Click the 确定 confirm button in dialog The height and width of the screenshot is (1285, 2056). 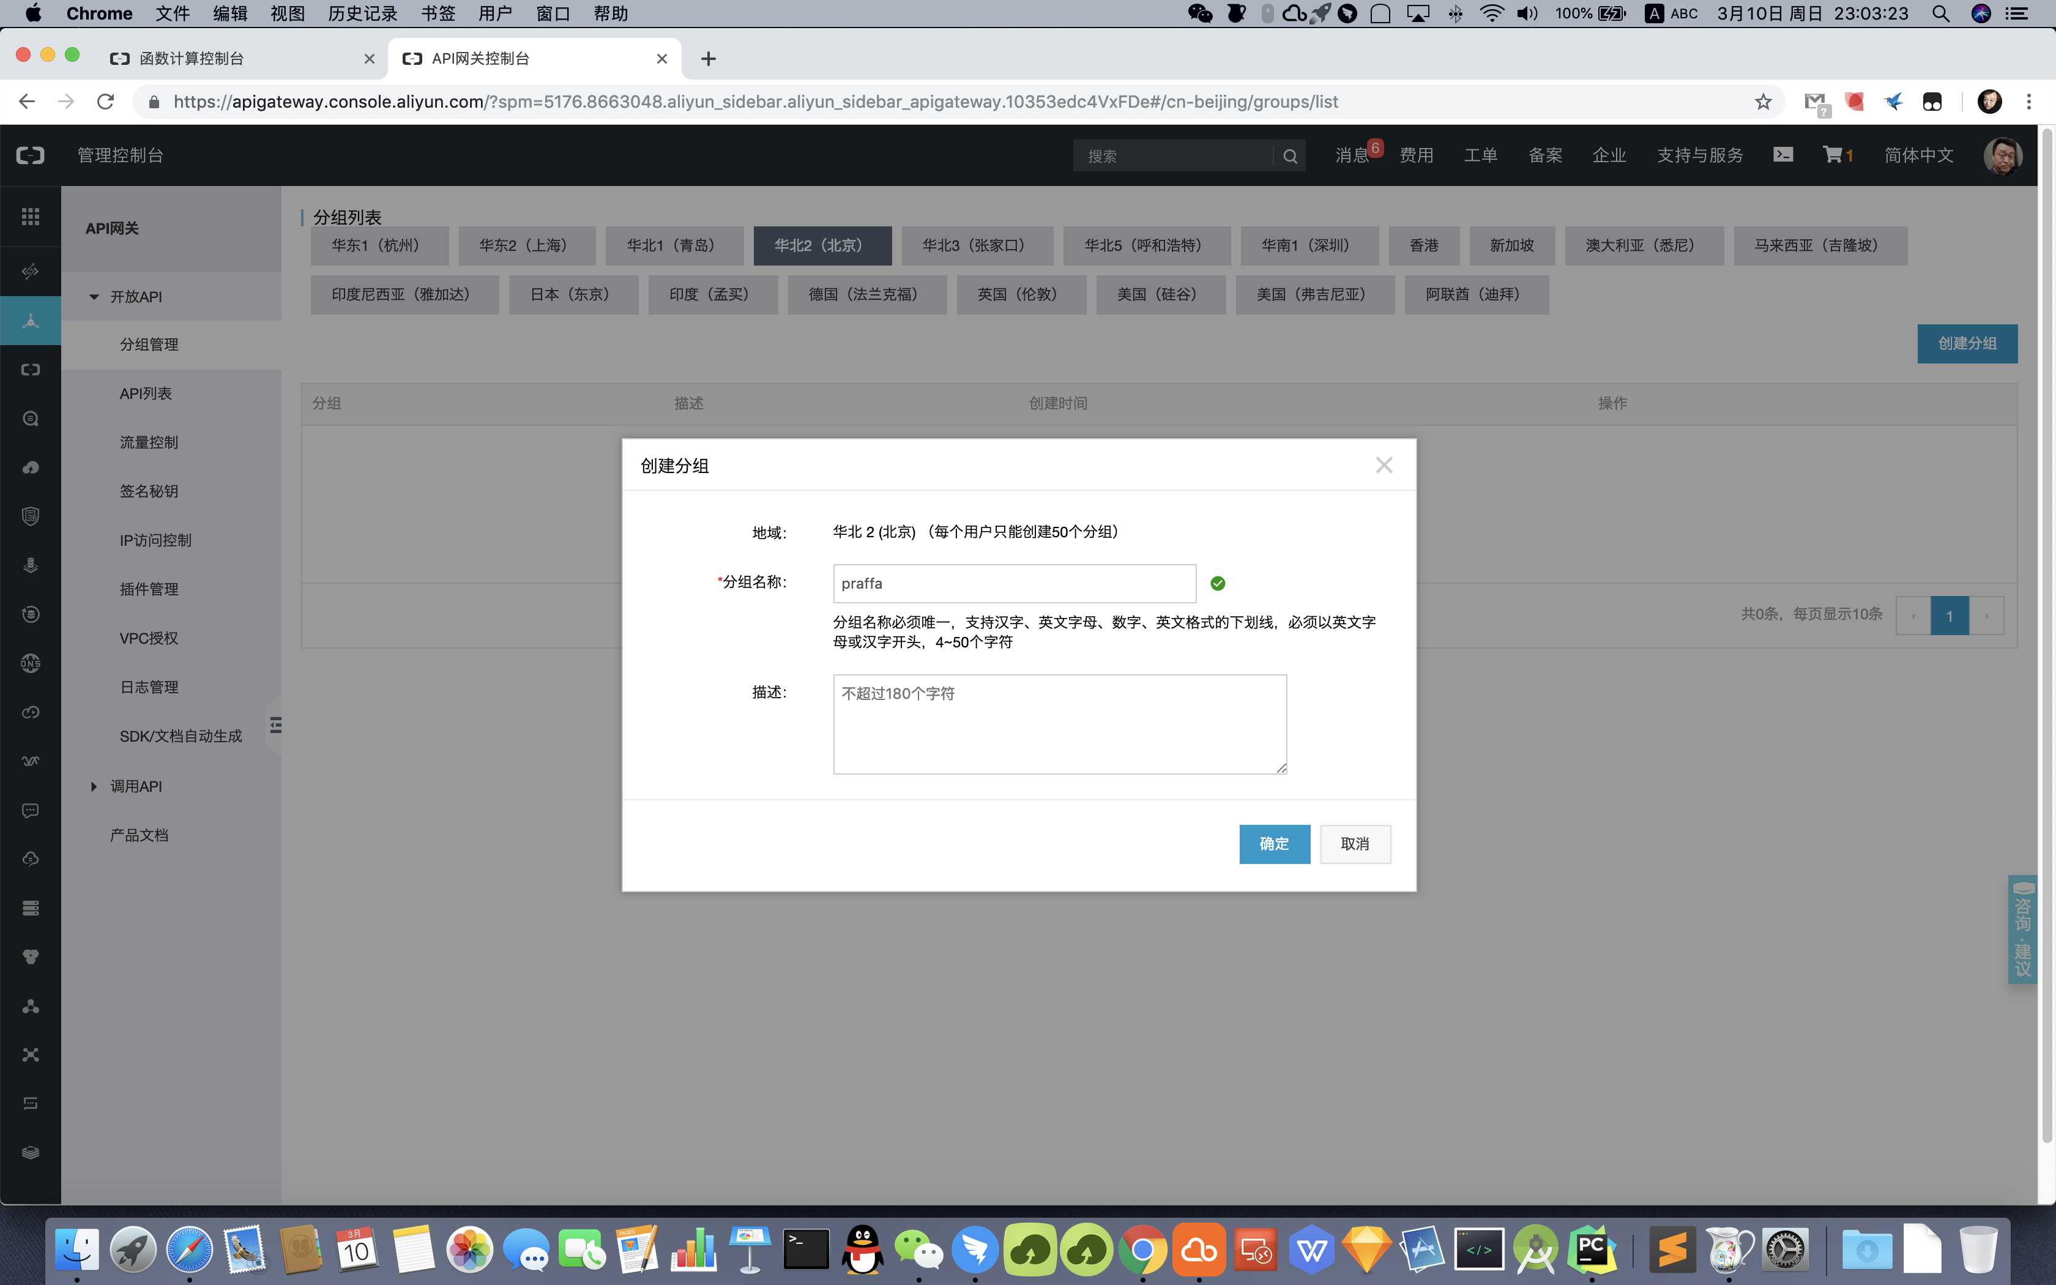(x=1273, y=843)
